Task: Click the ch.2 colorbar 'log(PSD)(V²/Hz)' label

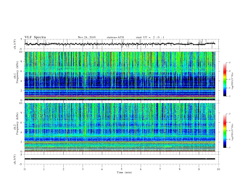Action: 233,132
